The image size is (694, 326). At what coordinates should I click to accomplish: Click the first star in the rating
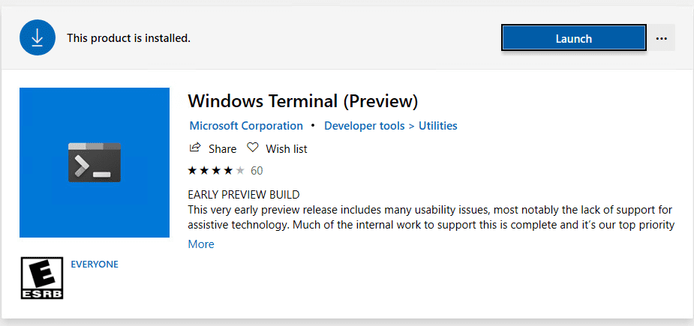pos(192,170)
